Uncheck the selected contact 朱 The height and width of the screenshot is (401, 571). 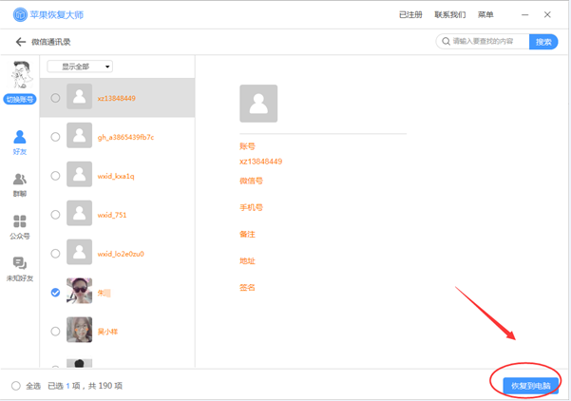[x=55, y=293]
